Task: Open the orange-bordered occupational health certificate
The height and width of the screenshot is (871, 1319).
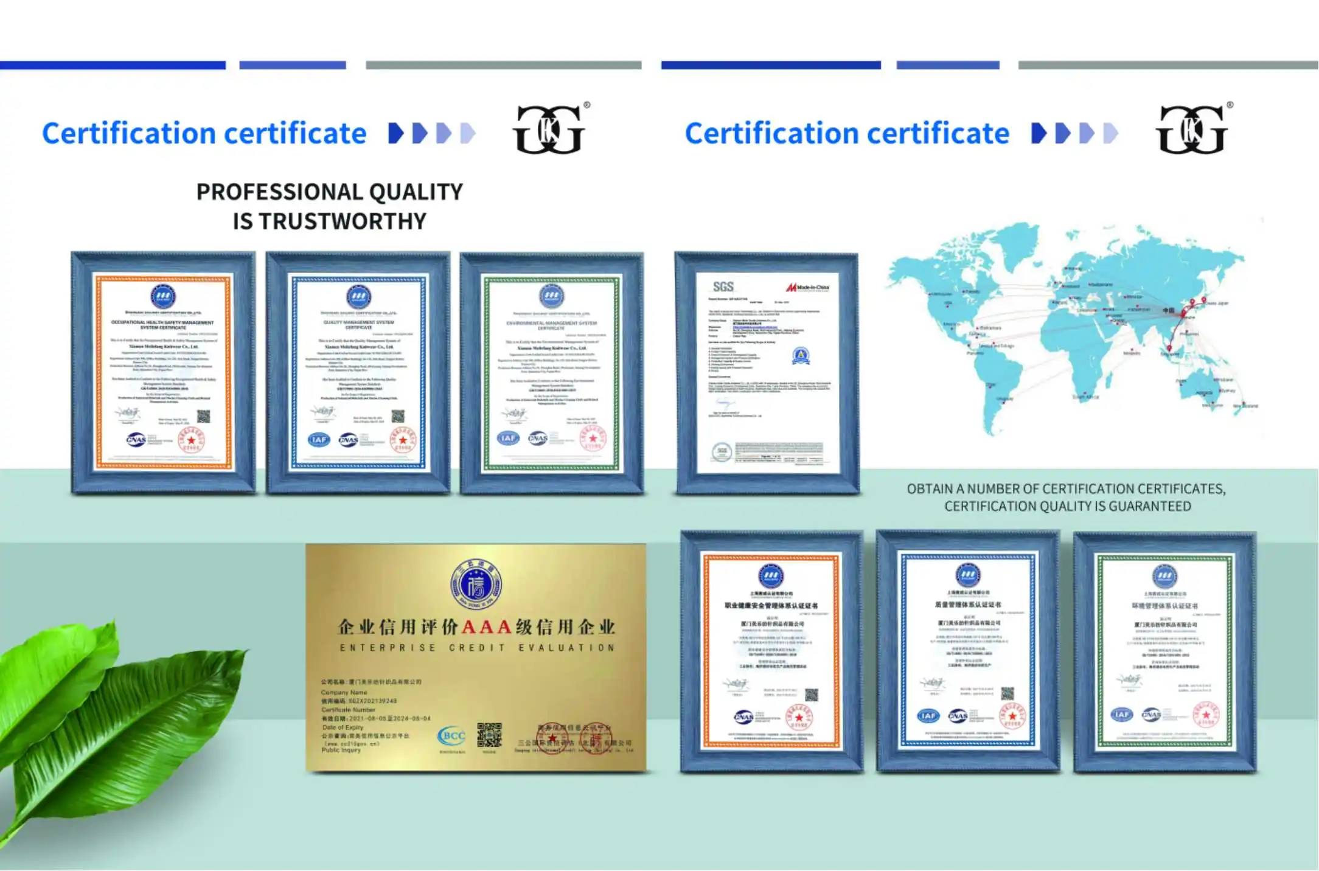Action: (163, 372)
